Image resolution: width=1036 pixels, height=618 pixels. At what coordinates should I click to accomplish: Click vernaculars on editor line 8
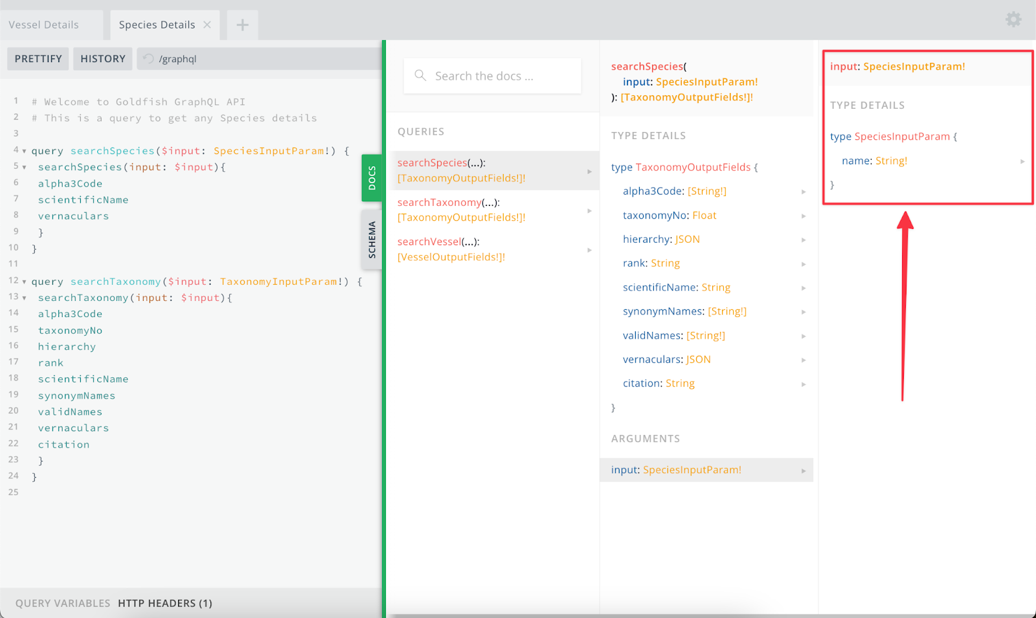73,216
